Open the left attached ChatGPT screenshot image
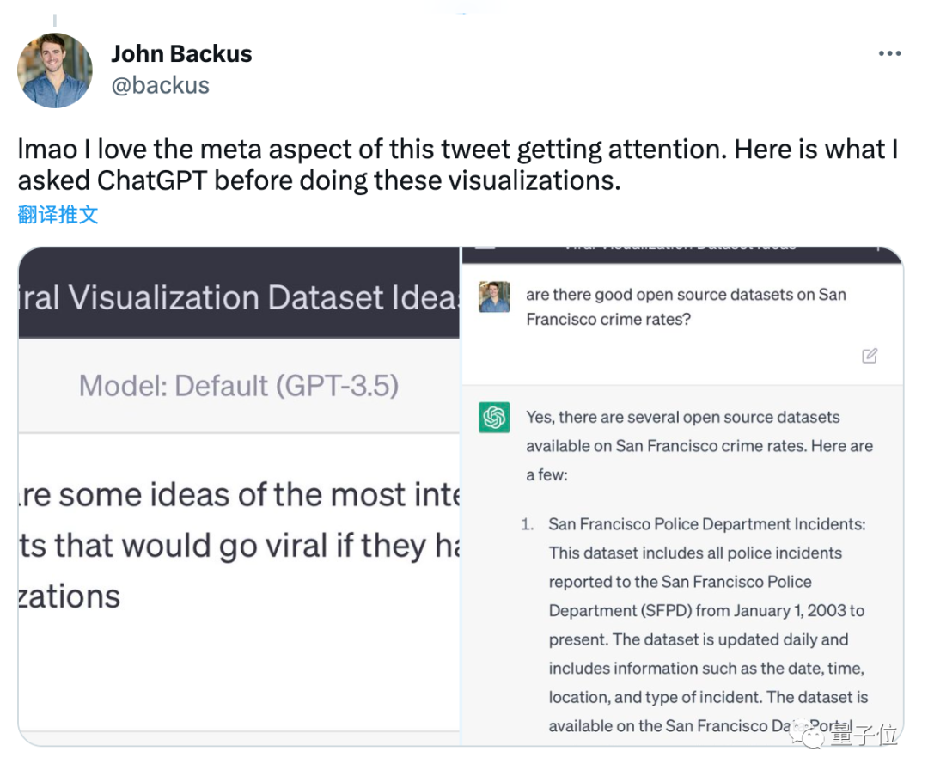The width and height of the screenshot is (928, 776). coord(239,497)
